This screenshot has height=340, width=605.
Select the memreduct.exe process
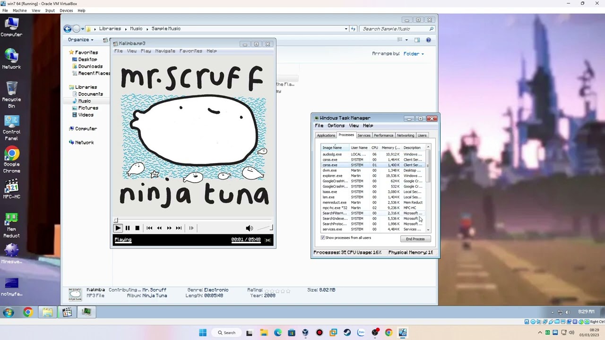coord(373,203)
